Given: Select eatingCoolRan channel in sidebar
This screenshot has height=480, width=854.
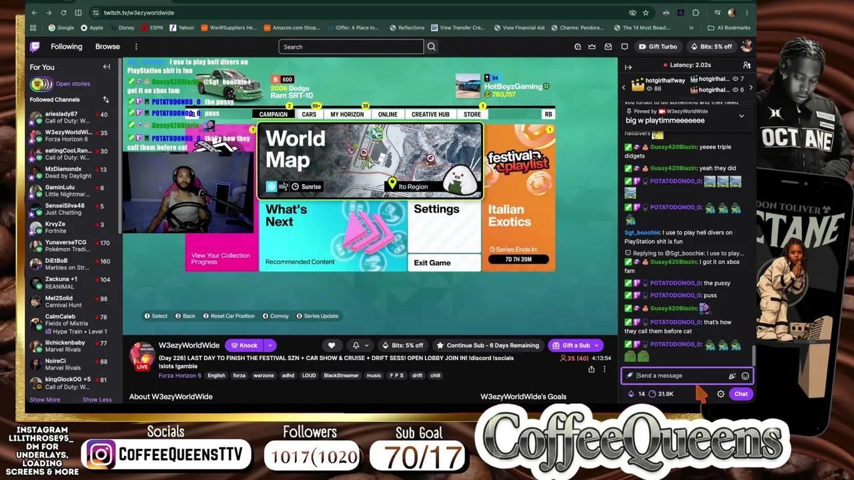Looking at the screenshot, I should (69, 154).
